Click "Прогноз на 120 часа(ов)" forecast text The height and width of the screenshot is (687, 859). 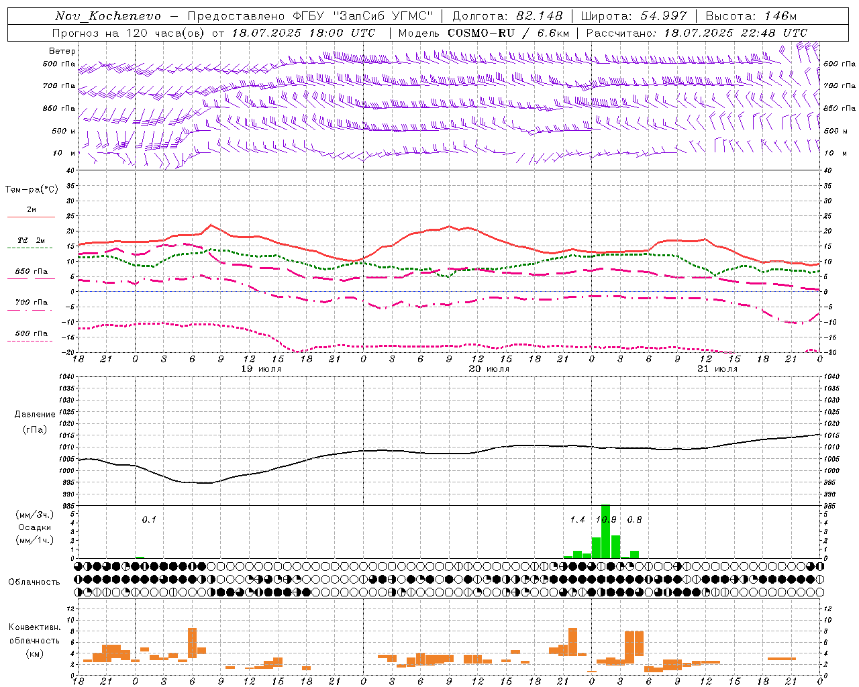coord(130,32)
